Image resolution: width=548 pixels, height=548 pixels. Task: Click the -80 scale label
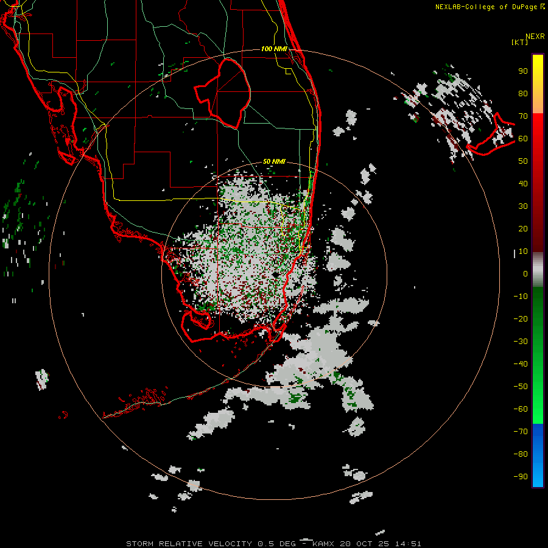click(x=521, y=454)
